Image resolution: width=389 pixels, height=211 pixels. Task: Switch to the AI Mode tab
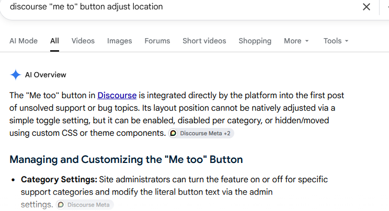[24, 41]
